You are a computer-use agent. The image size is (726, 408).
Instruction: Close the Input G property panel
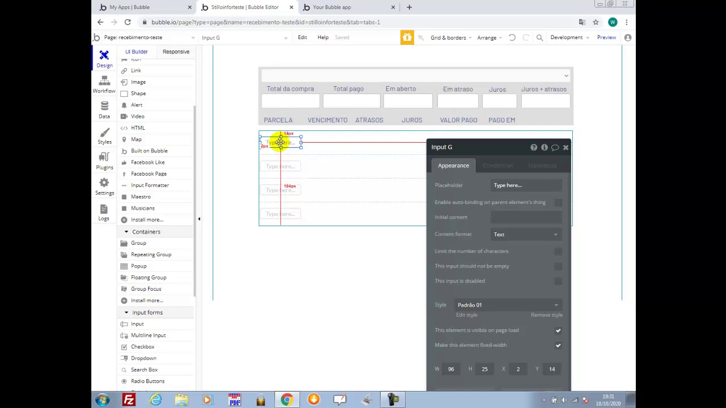[x=565, y=147]
